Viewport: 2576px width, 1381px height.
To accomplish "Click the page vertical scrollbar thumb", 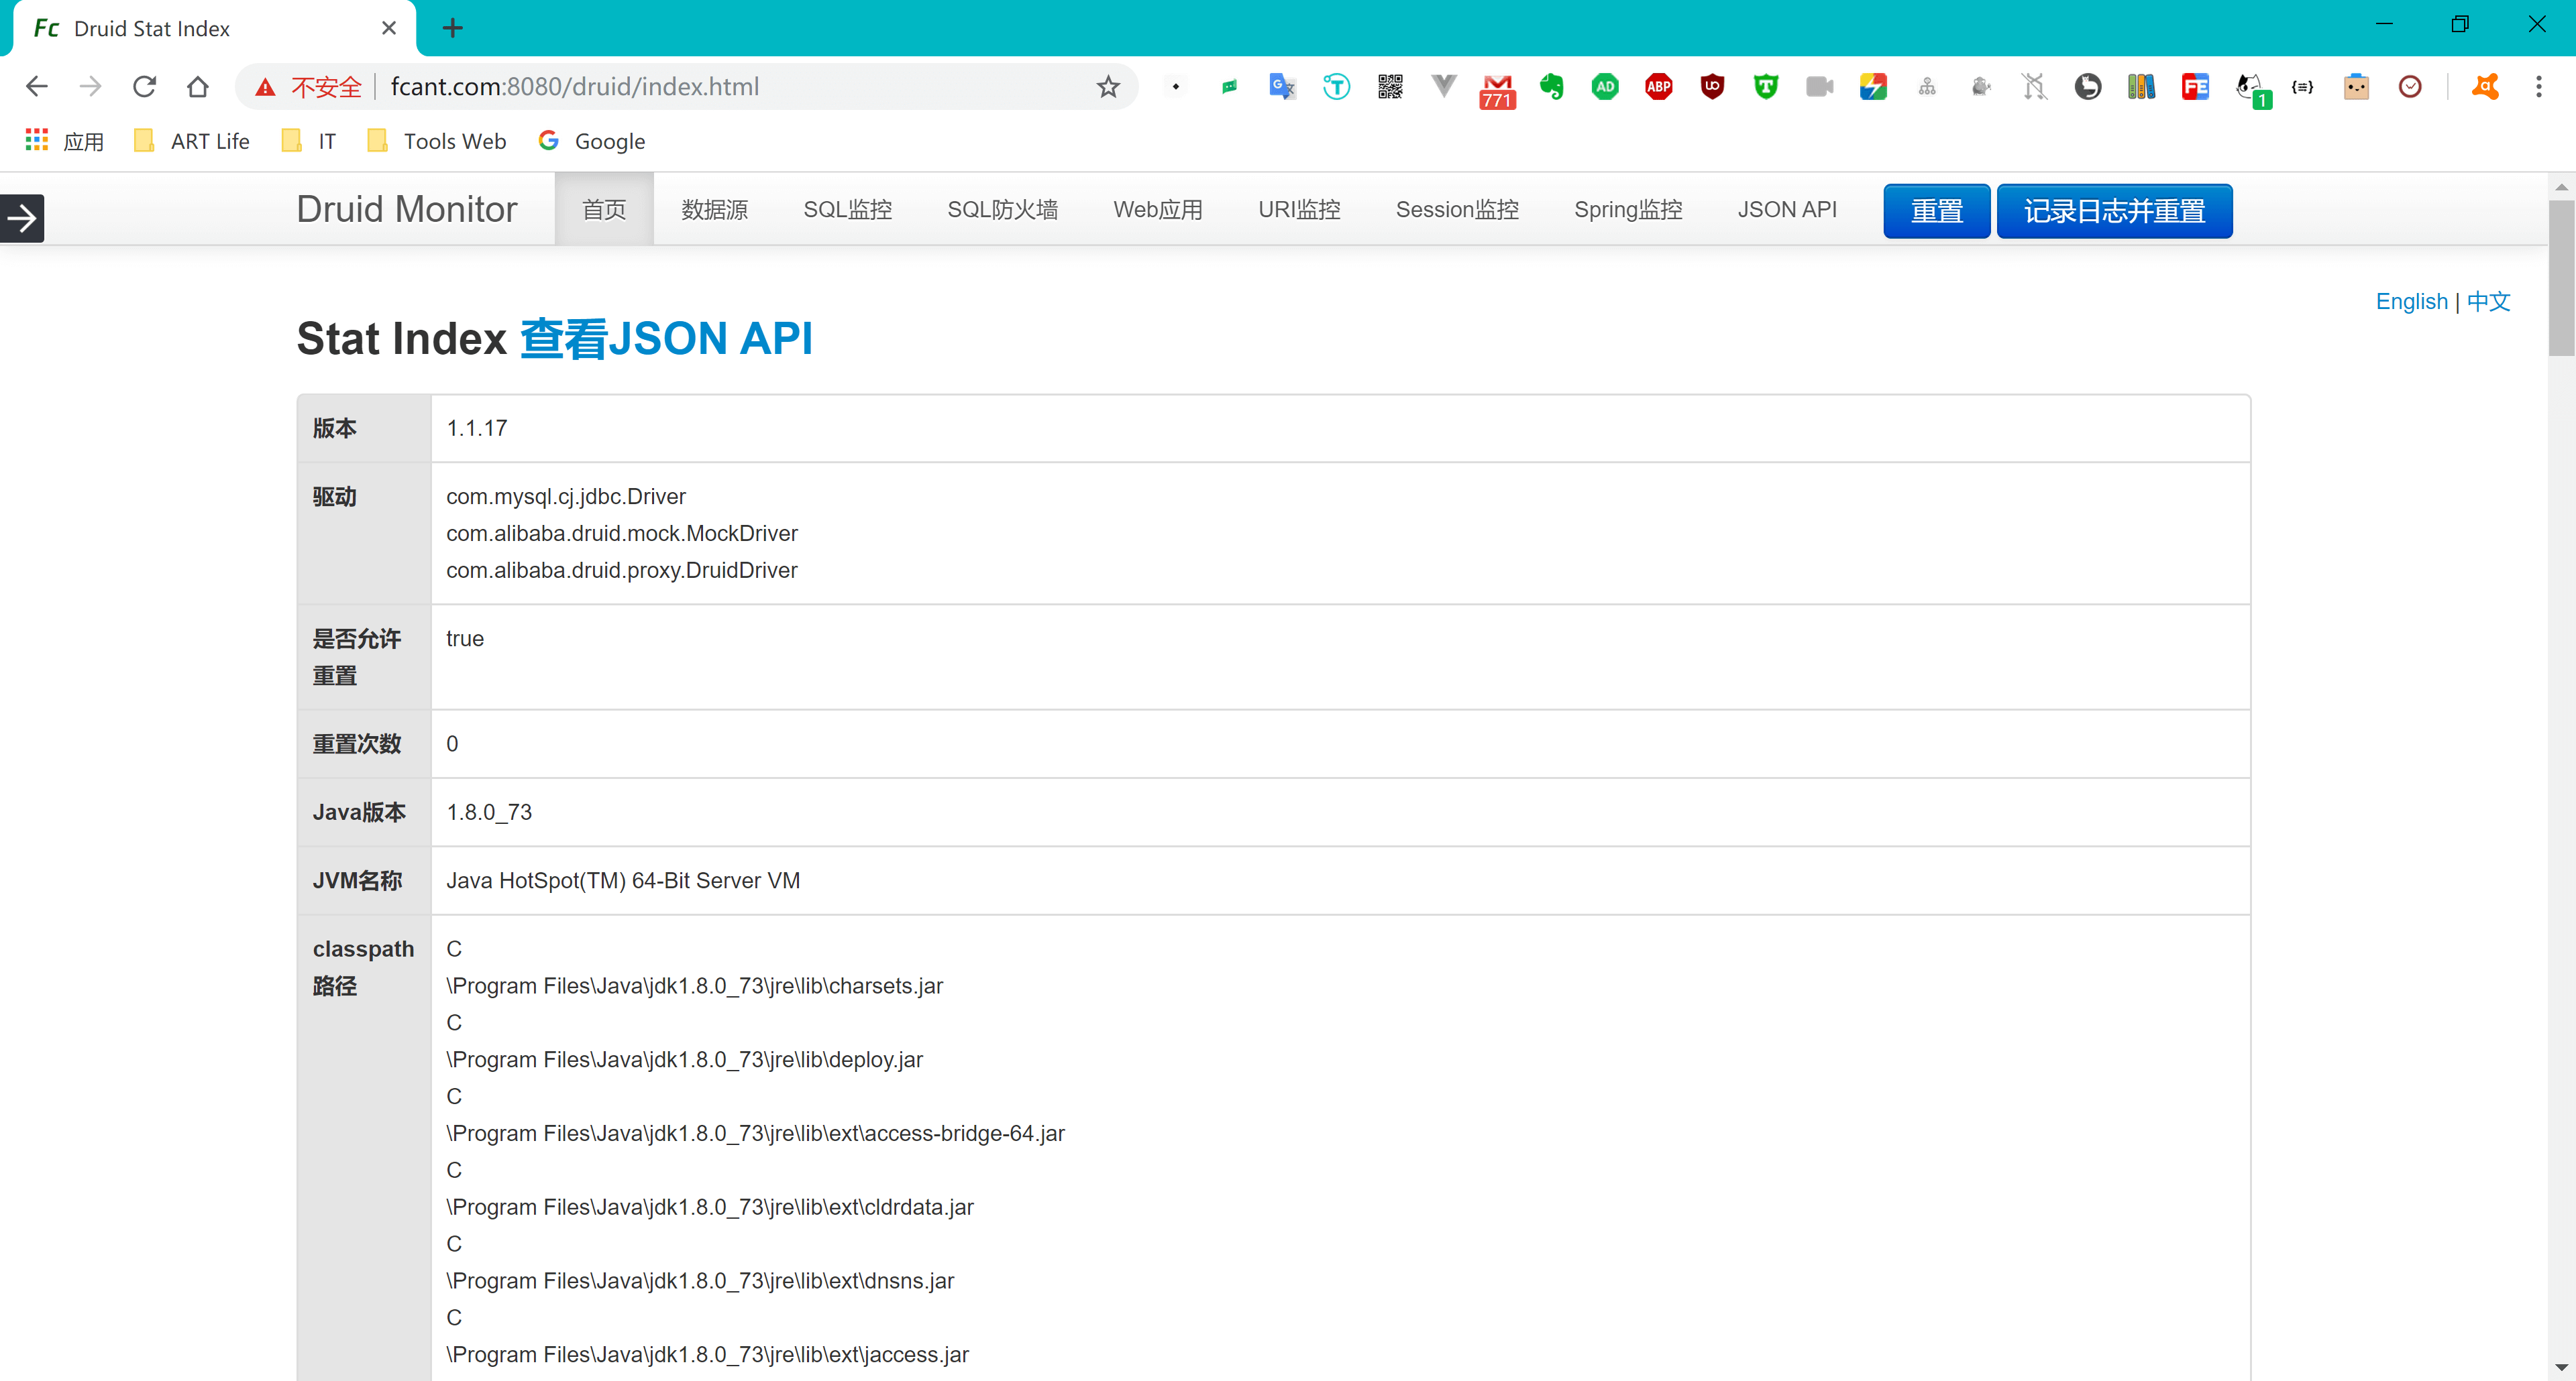I will coord(2561,277).
